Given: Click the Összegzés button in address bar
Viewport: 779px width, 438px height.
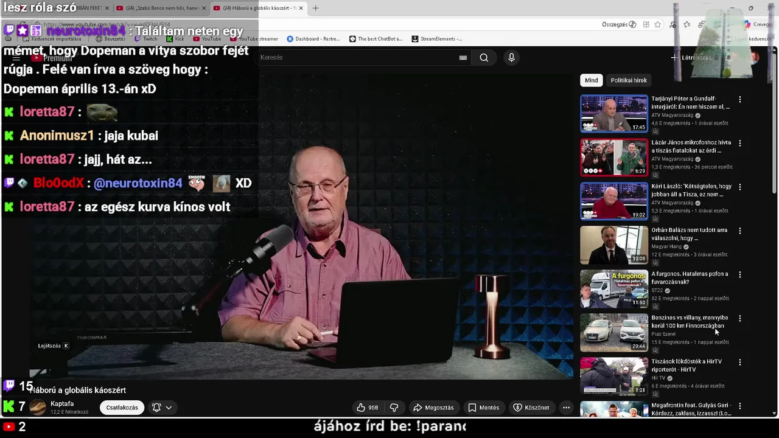Looking at the screenshot, I should coord(619,24).
